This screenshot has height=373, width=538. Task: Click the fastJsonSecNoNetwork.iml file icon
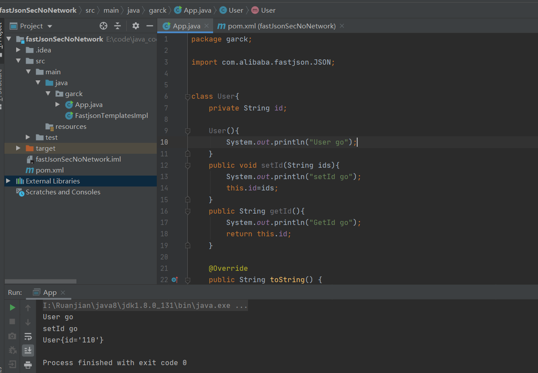pyautogui.click(x=30, y=159)
